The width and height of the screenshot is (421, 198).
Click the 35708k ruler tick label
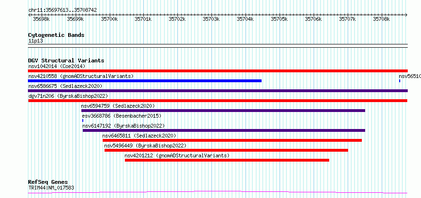[382, 19]
